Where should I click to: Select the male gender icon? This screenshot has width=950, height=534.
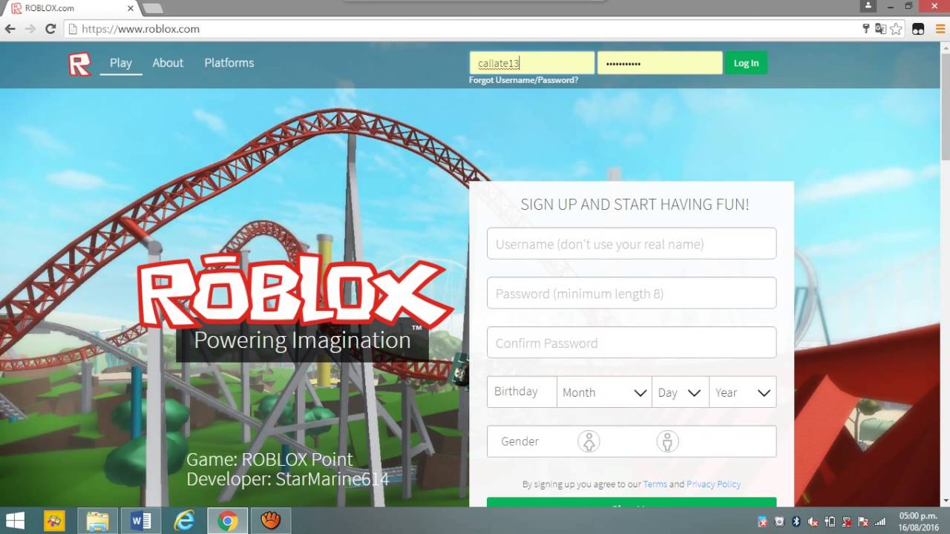tap(667, 442)
